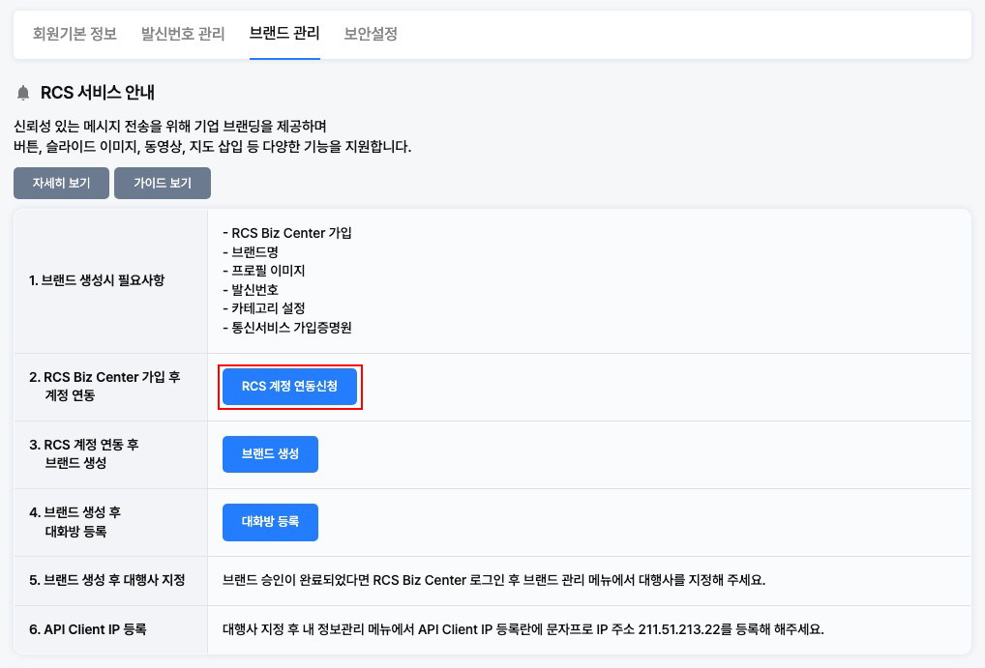This screenshot has width=985, height=668.
Task: Click the RCS 서비스 안내 heading
Action: [x=98, y=93]
